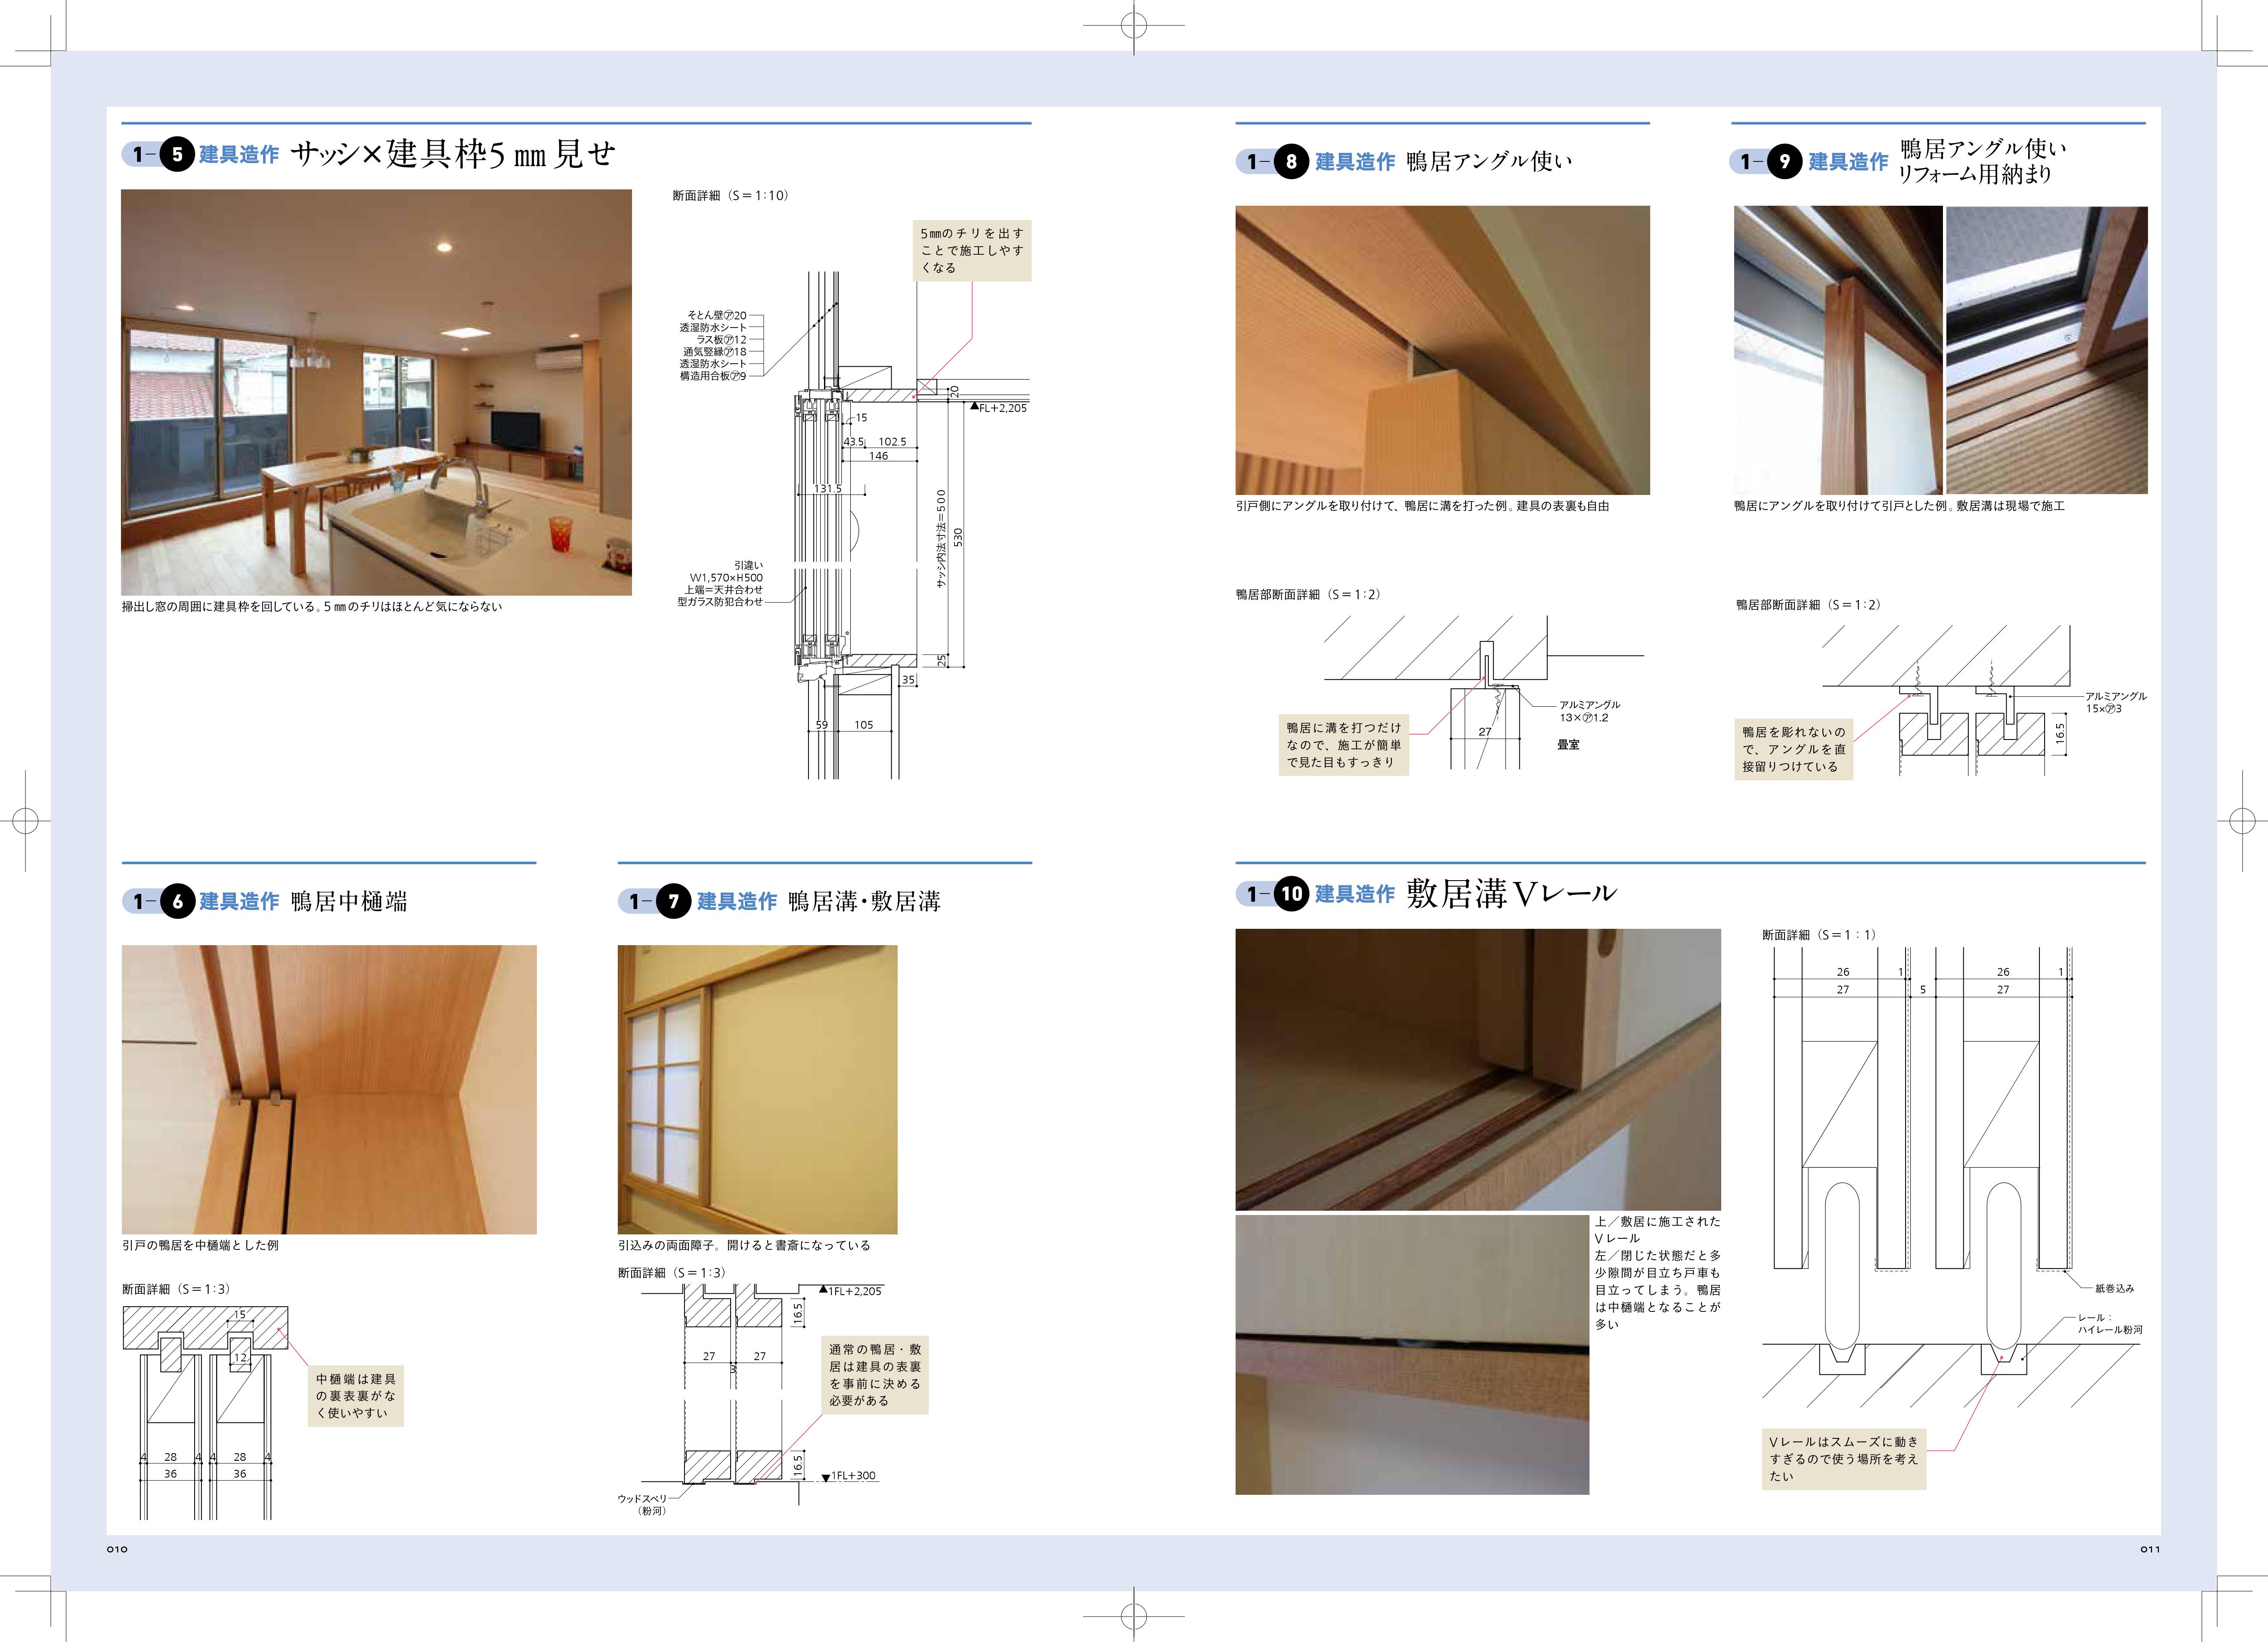Click the dimension '146' in the sash drawing
Viewport: 2268px width, 1642px height.
tap(878, 456)
